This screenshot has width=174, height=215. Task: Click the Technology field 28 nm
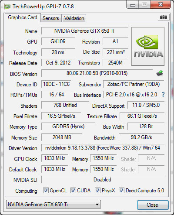(x=58, y=52)
